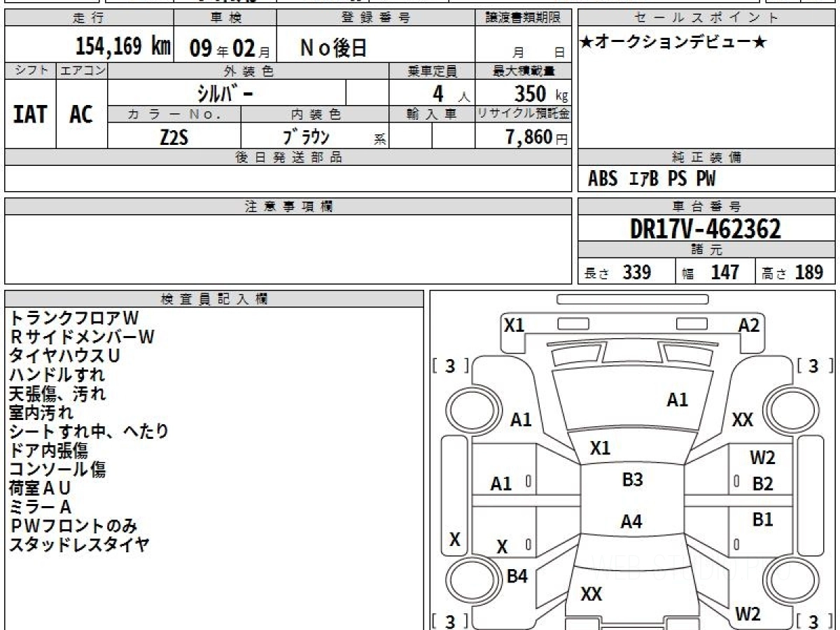
Task: Click the B2 damage mark on diagram
Action: (762, 484)
